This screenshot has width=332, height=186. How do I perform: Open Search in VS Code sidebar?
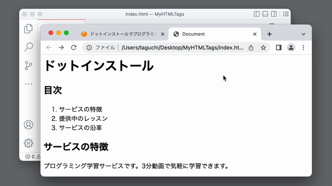point(29,47)
